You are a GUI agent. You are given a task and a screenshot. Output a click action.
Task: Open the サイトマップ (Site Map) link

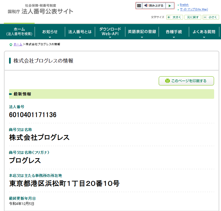point(194,9)
